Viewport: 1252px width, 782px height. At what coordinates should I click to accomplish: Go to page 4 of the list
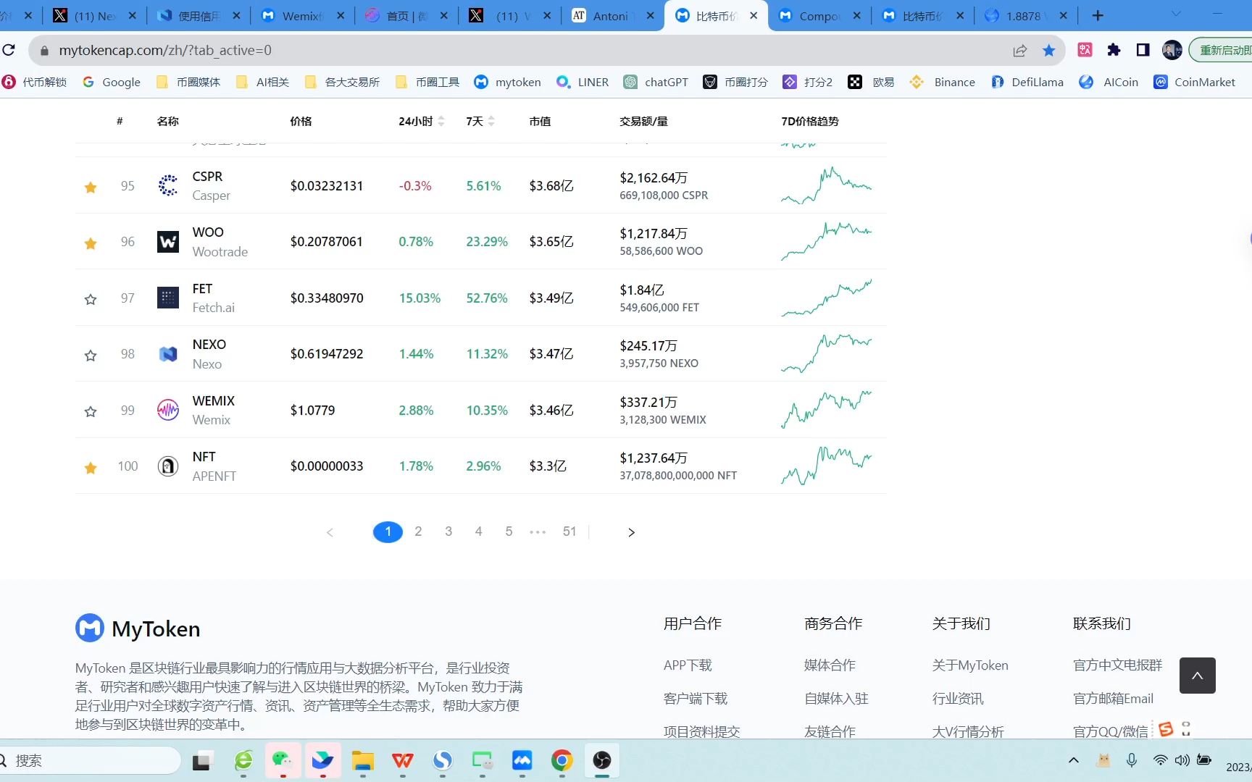tap(478, 531)
